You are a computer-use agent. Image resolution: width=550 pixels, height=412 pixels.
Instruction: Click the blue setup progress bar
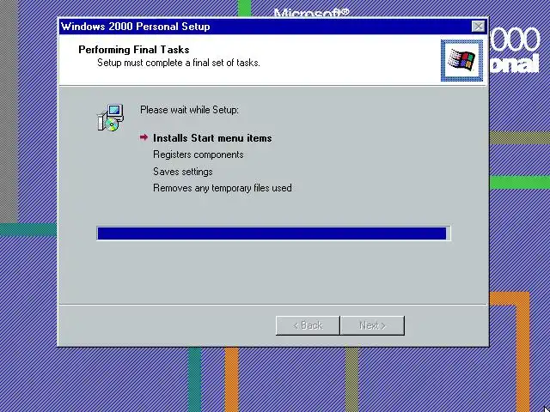click(273, 233)
